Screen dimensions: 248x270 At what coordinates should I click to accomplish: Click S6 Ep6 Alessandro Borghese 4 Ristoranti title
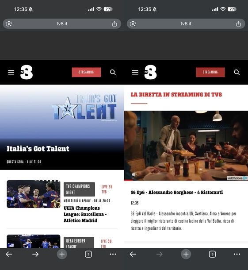pos(177,193)
